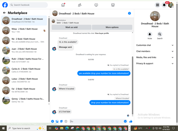Attach a photo using the image icon
Viewport: 178px width, 131px height.
(x=57, y=121)
